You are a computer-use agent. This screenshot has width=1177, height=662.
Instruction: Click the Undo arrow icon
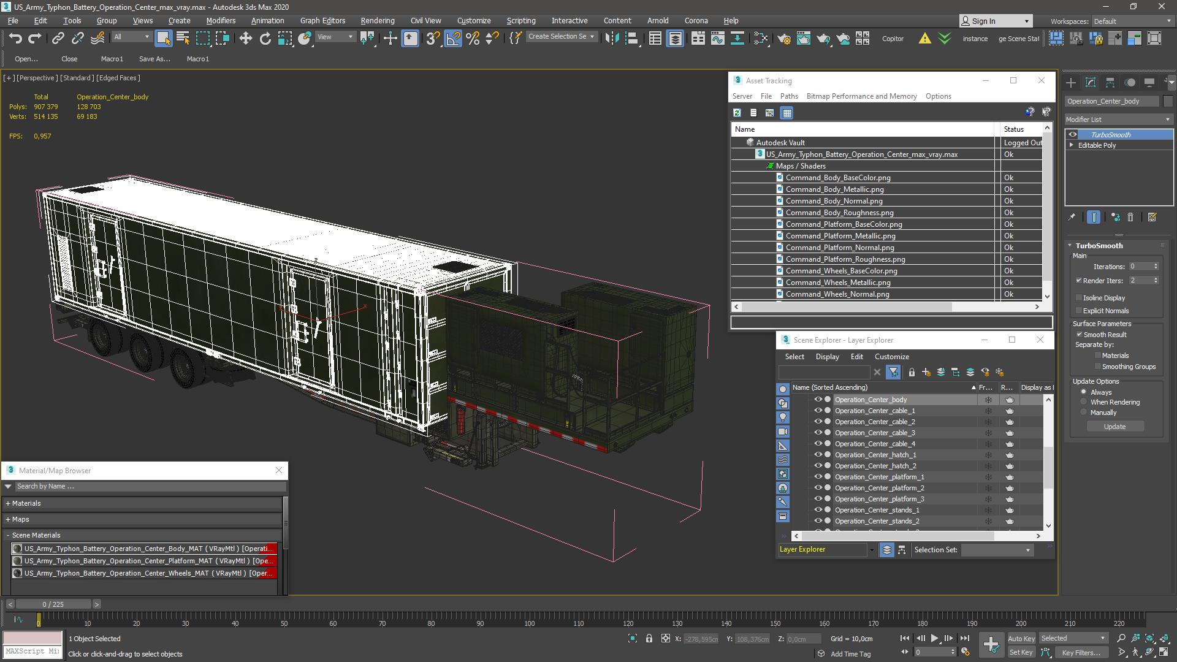[15, 39]
